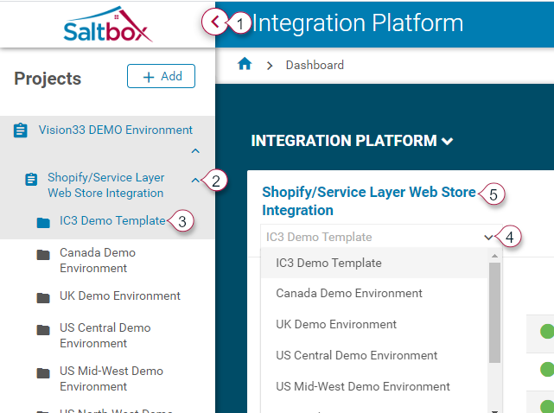This screenshot has height=413, width=554.
Task: Collapse the Vision33 DEMO Environment node
Action: click(x=195, y=151)
